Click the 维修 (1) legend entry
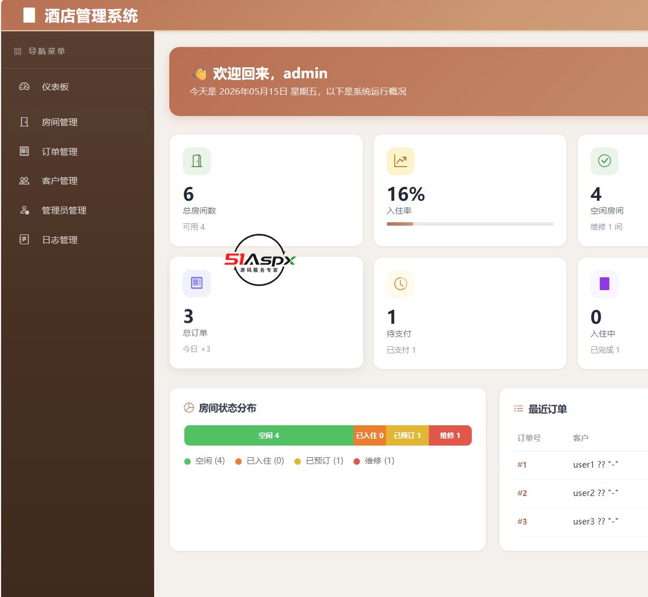Viewport: 648px width, 597px height. point(374,461)
